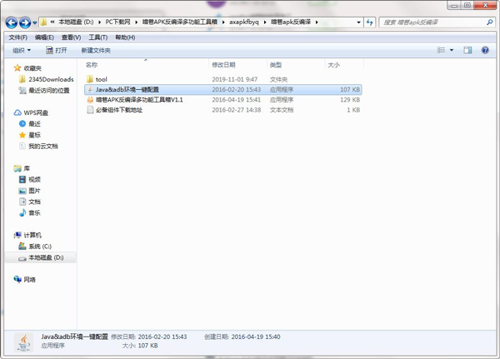Open the 视频 library

point(34,180)
